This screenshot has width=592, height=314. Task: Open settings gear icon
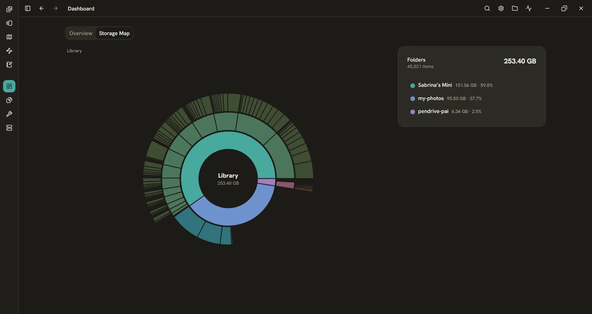pyautogui.click(x=501, y=8)
